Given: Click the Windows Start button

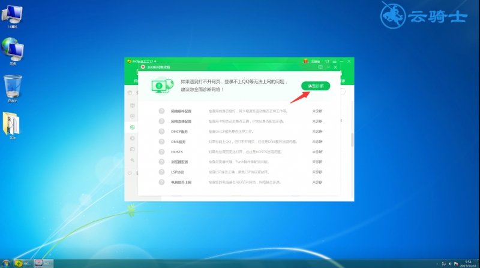Looking at the screenshot, I should 6,263.
